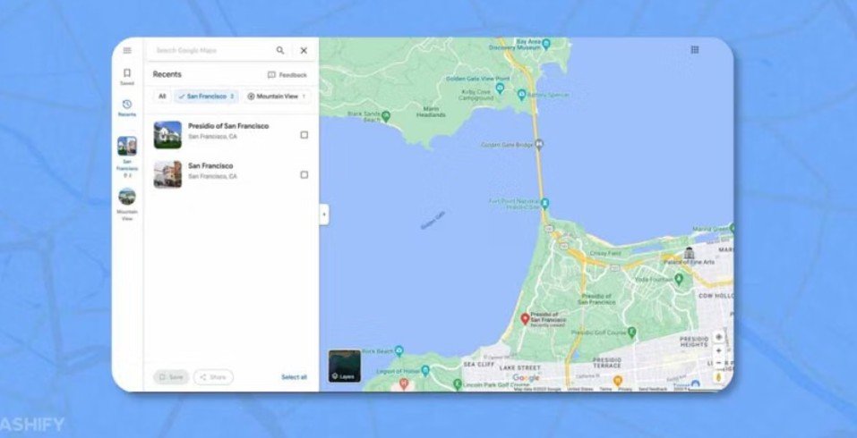This screenshot has width=857, height=438.
Task: Open San Francisco sidebar thumbnail
Action: pos(127,147)
